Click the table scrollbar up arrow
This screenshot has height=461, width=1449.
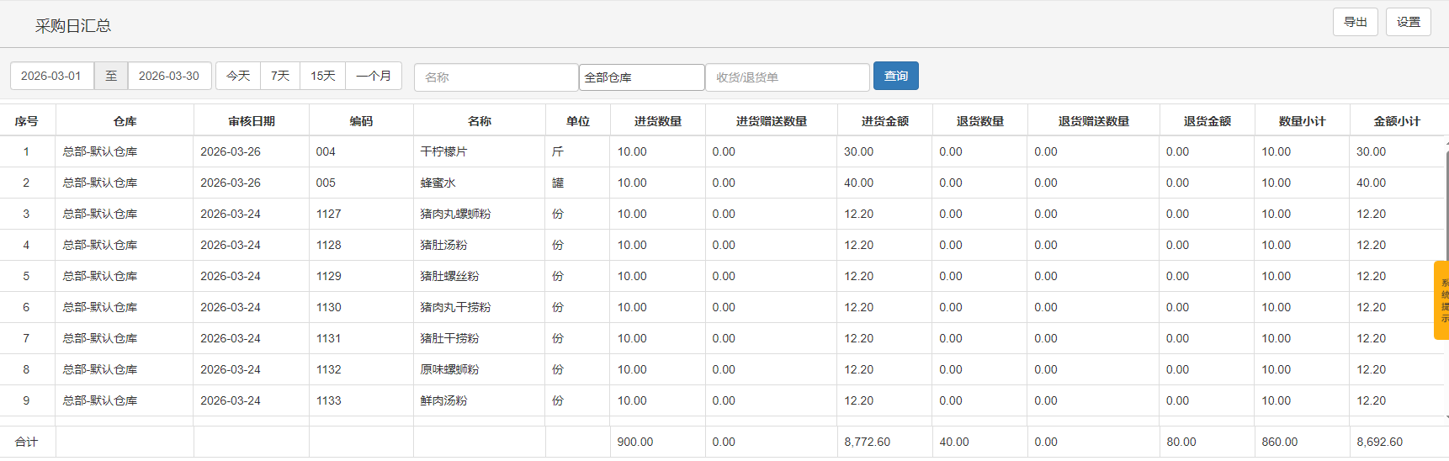click(x=1446, y=144)
